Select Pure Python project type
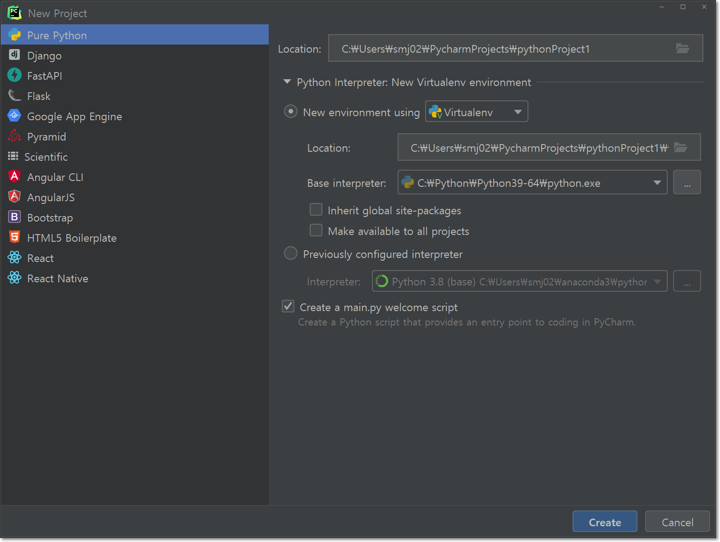 134,35
